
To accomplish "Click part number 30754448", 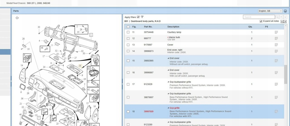I will (148, 32).
